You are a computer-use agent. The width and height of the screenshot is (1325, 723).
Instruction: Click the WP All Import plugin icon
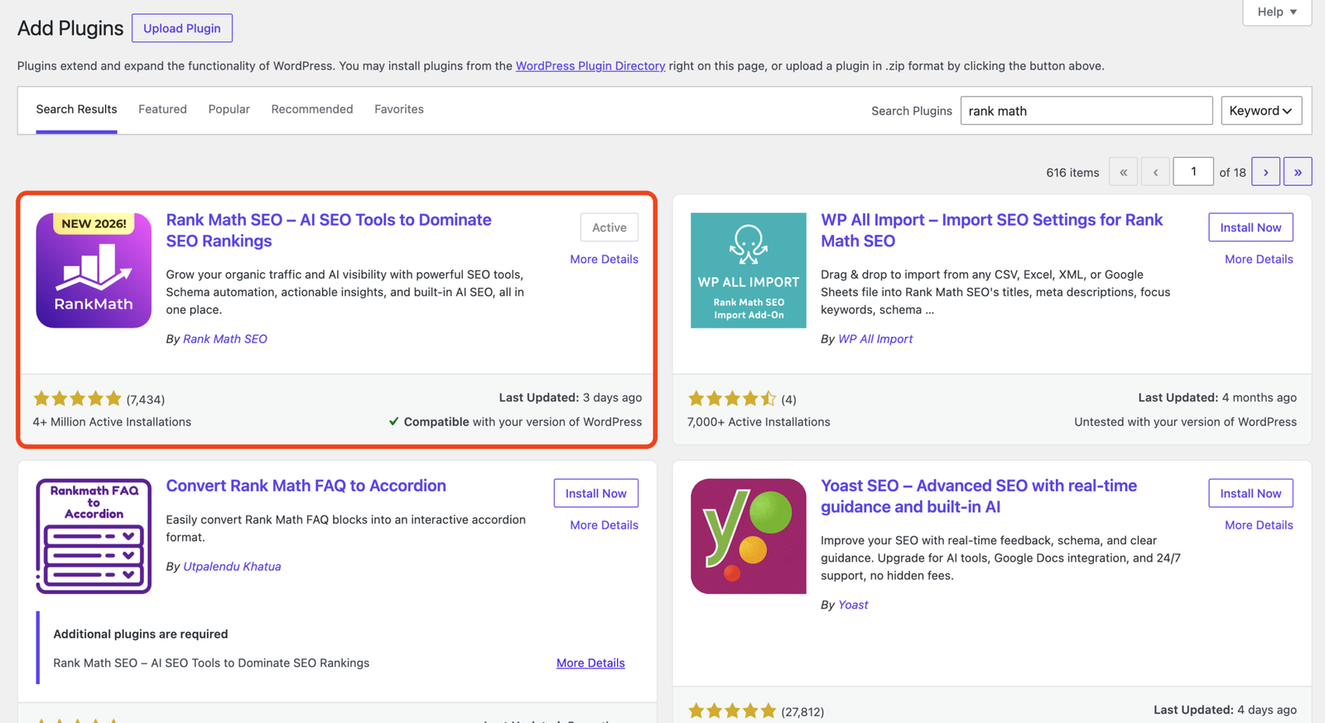point(749,271)
